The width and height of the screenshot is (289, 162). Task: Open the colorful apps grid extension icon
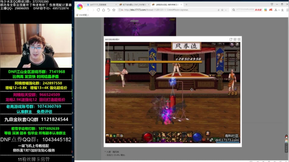(x=265, y=10)
